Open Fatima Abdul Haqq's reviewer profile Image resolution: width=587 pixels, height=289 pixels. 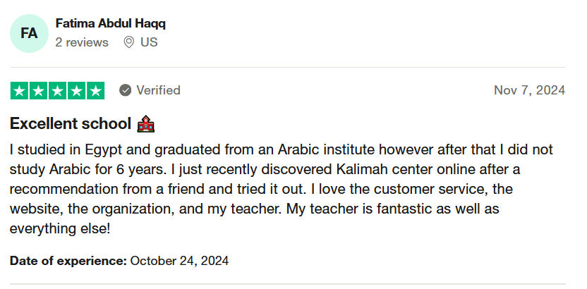[x=111, y=23]
